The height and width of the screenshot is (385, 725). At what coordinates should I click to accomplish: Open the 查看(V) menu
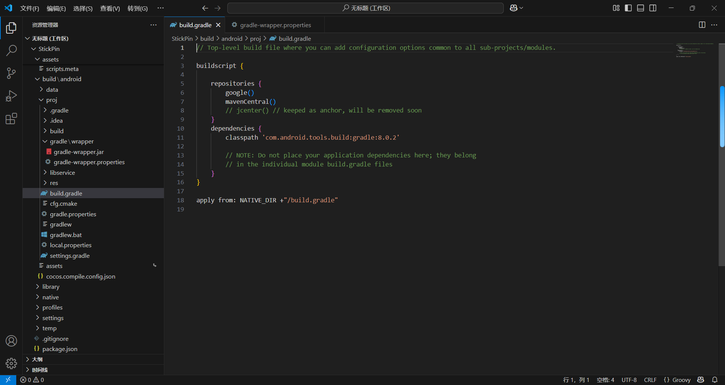pos(110,8)
